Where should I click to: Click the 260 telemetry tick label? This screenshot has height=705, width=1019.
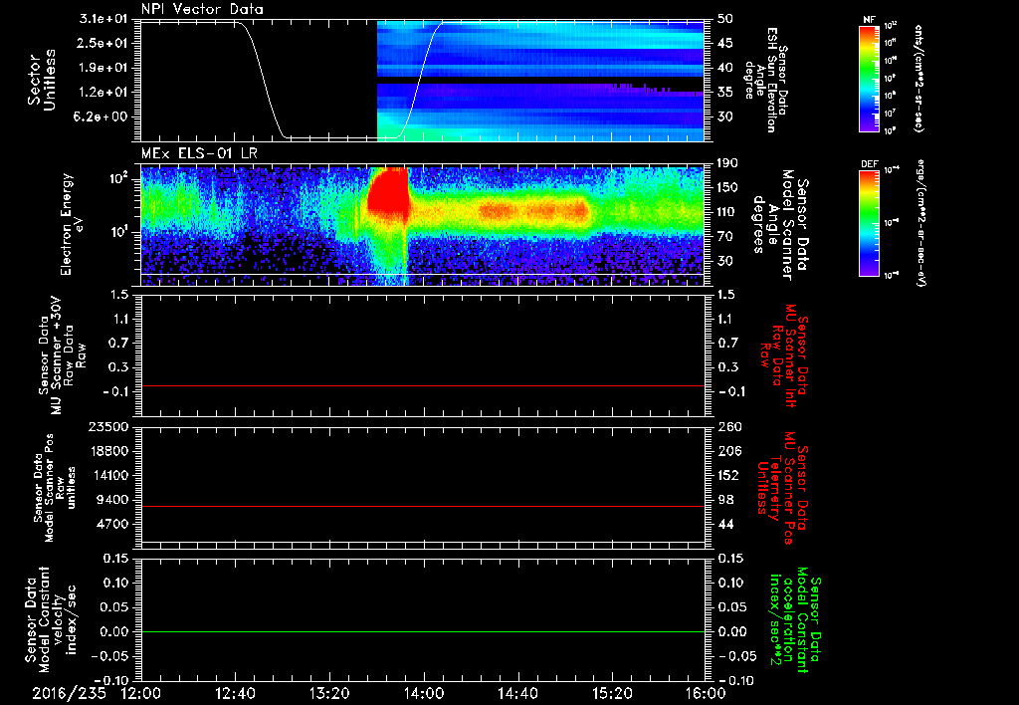coord(728,426)
